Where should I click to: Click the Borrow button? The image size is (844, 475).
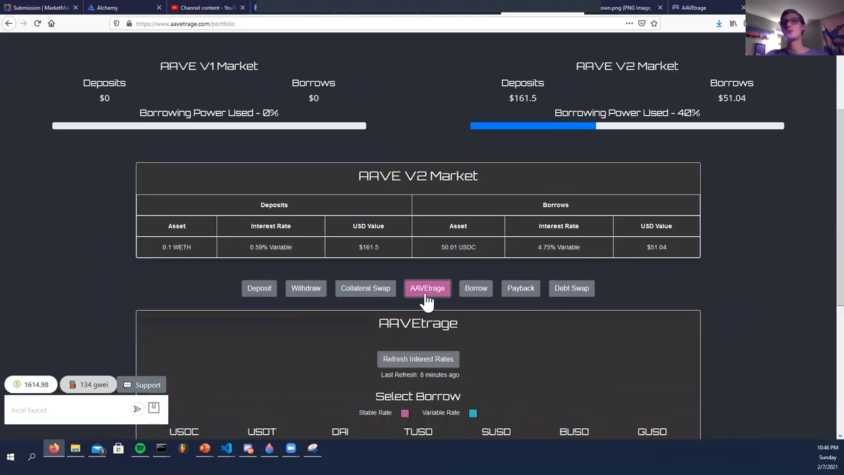tap(476, 288)
